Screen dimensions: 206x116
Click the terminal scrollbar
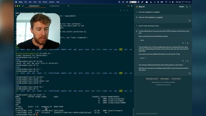133,112
